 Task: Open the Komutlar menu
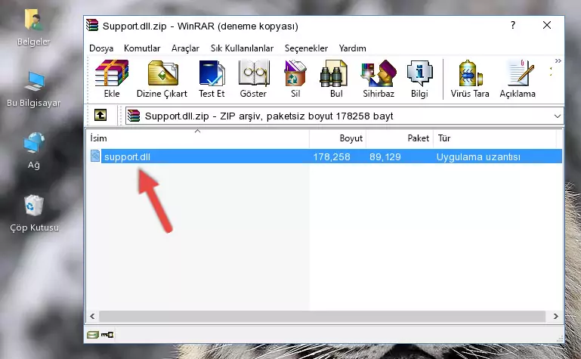(142, 48)
